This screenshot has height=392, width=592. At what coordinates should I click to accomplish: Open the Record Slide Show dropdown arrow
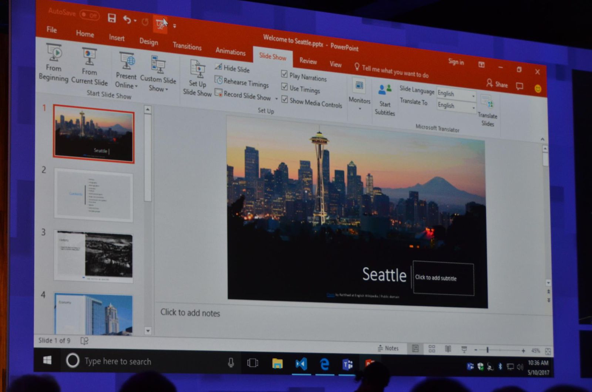click(x=276, y=99)
